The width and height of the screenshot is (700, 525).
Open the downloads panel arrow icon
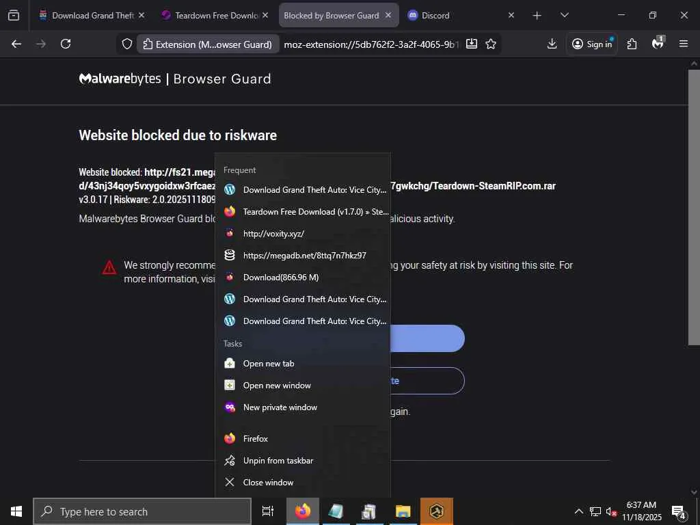point(552,44)
